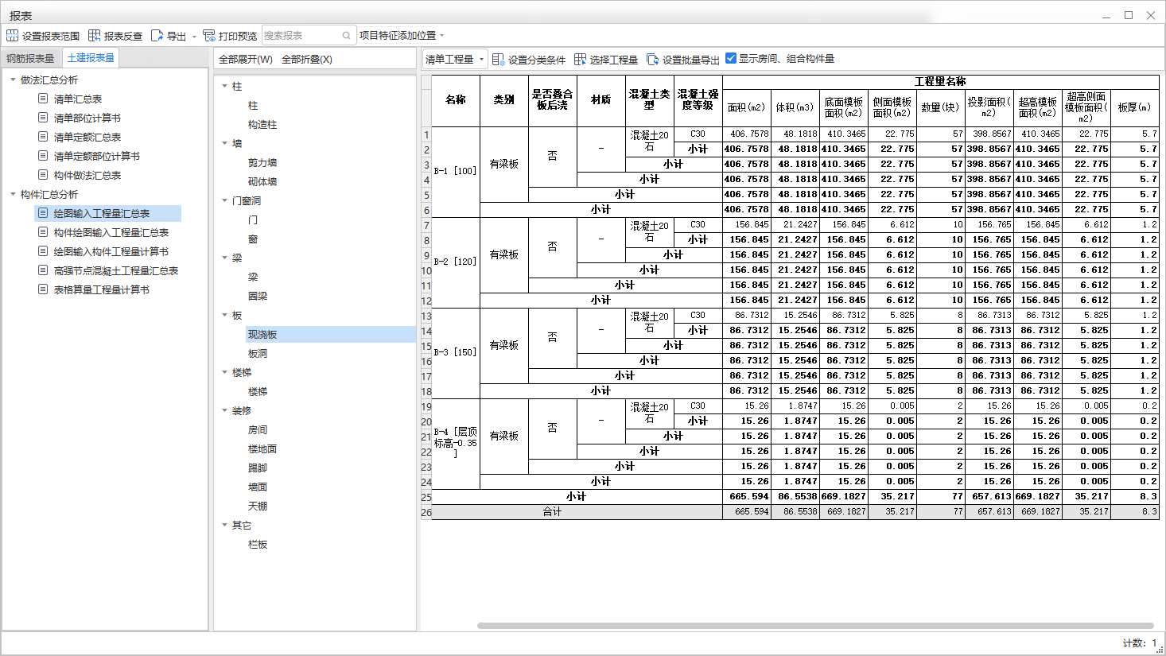This screenshot has width=1166, height=656.
Task: Click 体积(m3) column header
Action: (x=795, y=107)
